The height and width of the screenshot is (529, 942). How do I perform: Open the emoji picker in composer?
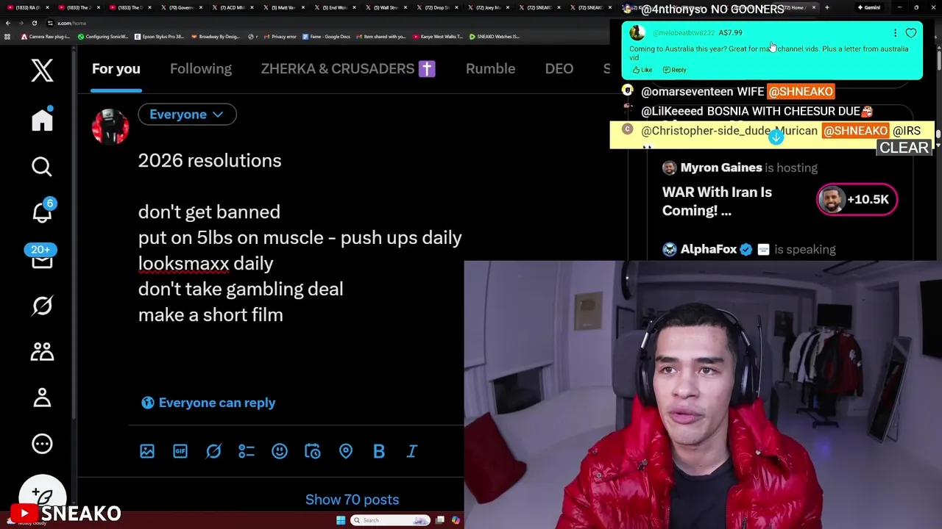tap(280, 451)
